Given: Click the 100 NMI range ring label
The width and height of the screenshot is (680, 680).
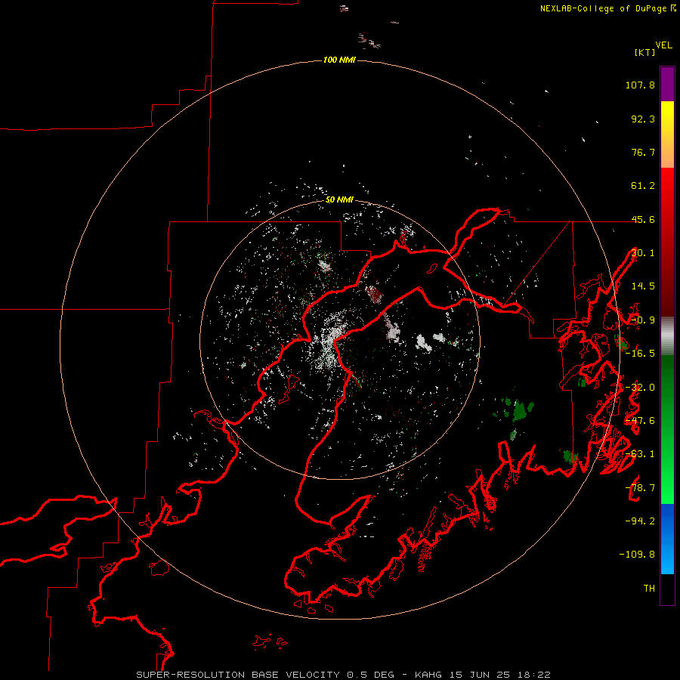Looking at the screenshot, I should 339,60.
